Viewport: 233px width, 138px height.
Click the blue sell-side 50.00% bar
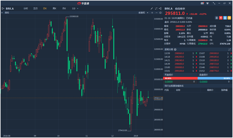pyautogui.click(x=215, y=78)
